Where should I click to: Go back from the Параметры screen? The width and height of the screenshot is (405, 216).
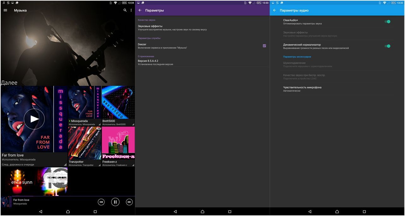(140, 10)
